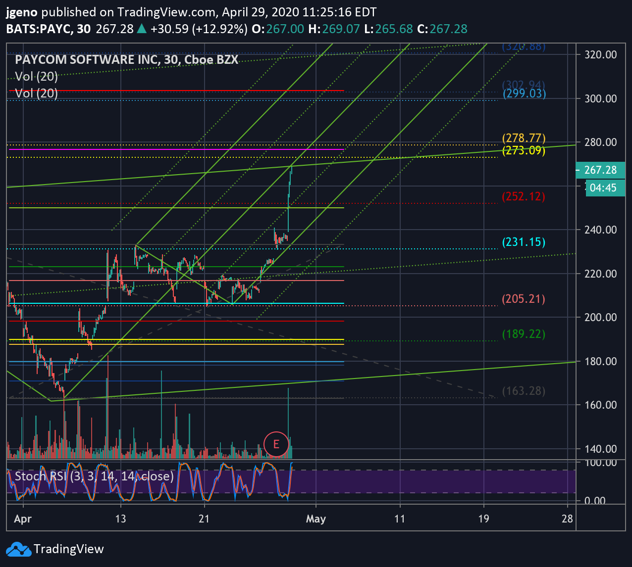Click the (273.09) yellow price level label
This screenshot has width=632, height=567.
coord(524,150)
